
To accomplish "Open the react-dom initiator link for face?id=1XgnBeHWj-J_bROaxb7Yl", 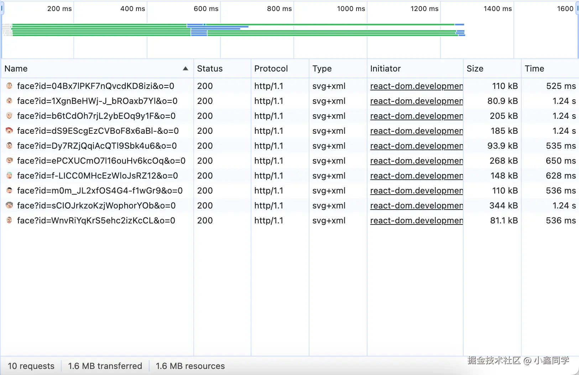I will [417, 101].
